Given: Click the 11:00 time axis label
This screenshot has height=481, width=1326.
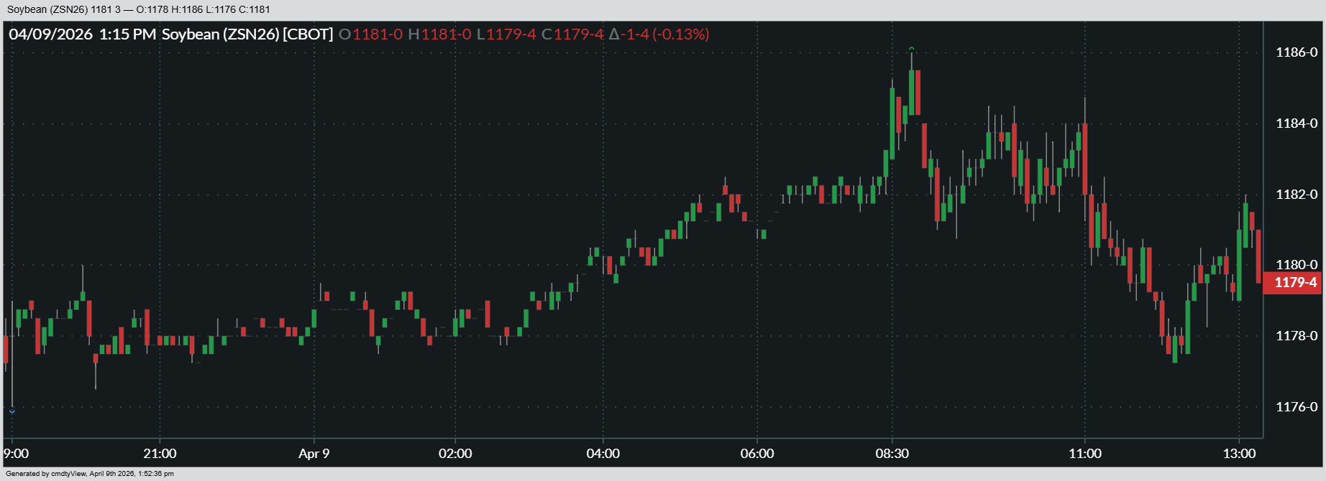Looking at the screenshot, I should pos(1084,454).
